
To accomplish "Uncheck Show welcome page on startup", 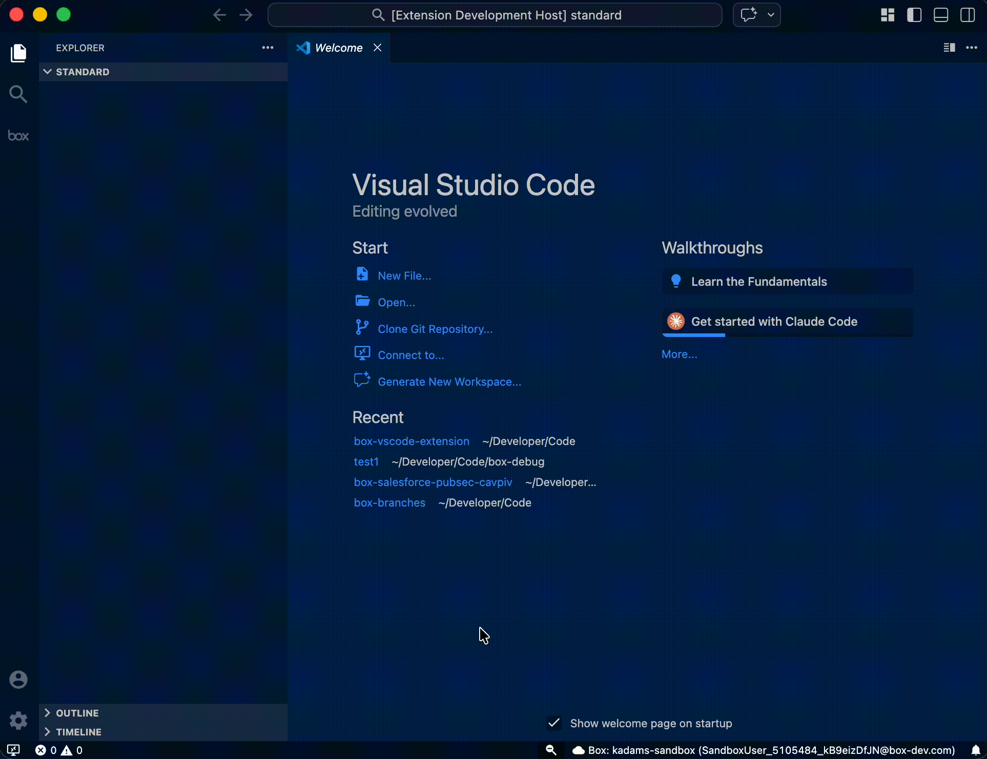I will point(554,723).
